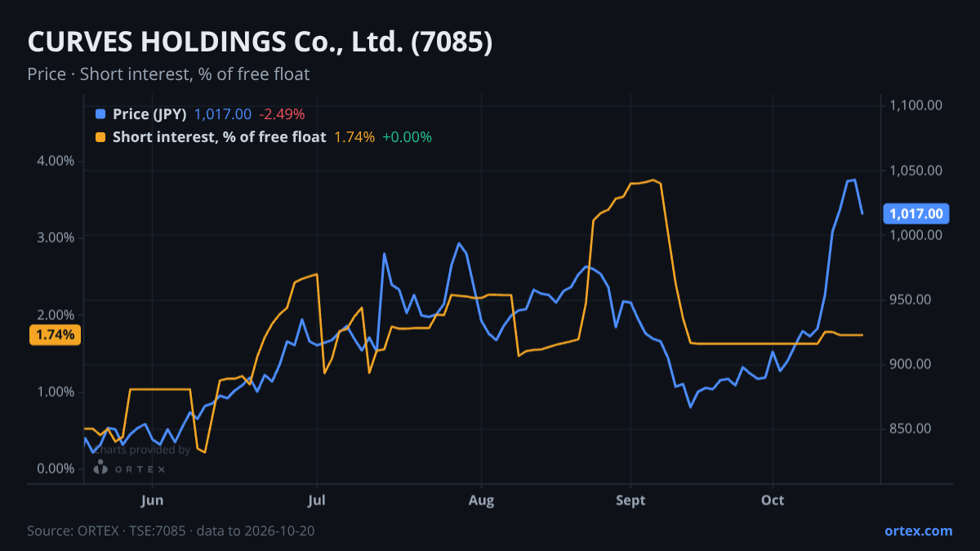The width and height of the screenshot is (980, 551).
Task: Click the 1.00% left axis label
Action: click(x=56, y=392)
